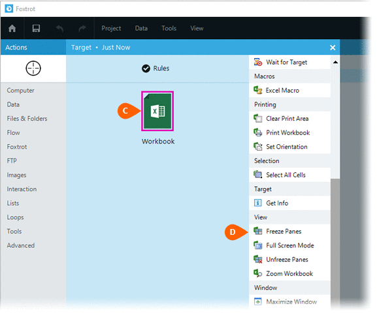Toggle the Rules checkmark
This screenshot has width=377, height=321.
point(146,69)
